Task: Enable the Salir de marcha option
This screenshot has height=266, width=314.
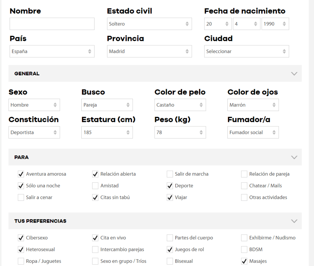Action: tap(170, 174)
